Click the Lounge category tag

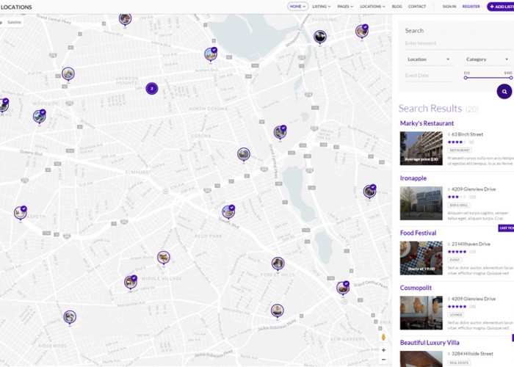coord(456,315)
